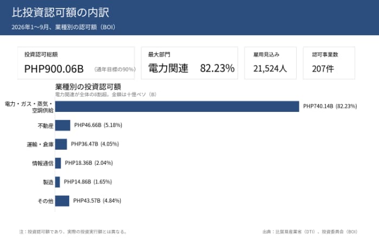Viewport: 379px width, 252px height.
Task: Click the PHP36.47B (4.05%) data label
Action: pyautogui.click(x=95, y=144)
